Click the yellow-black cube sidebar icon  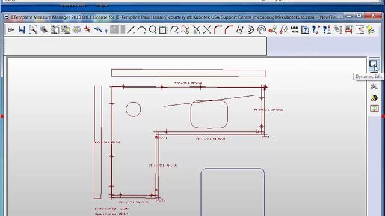tap(374, 98)
